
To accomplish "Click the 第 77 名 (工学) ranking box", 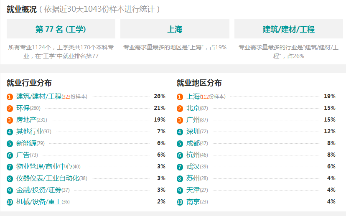I will point(61,29).
